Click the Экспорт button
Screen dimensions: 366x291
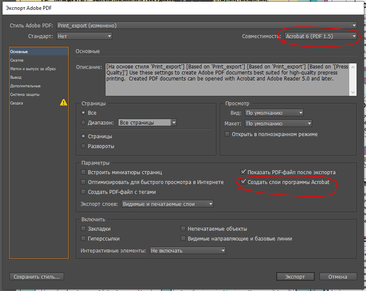point(295,276)
